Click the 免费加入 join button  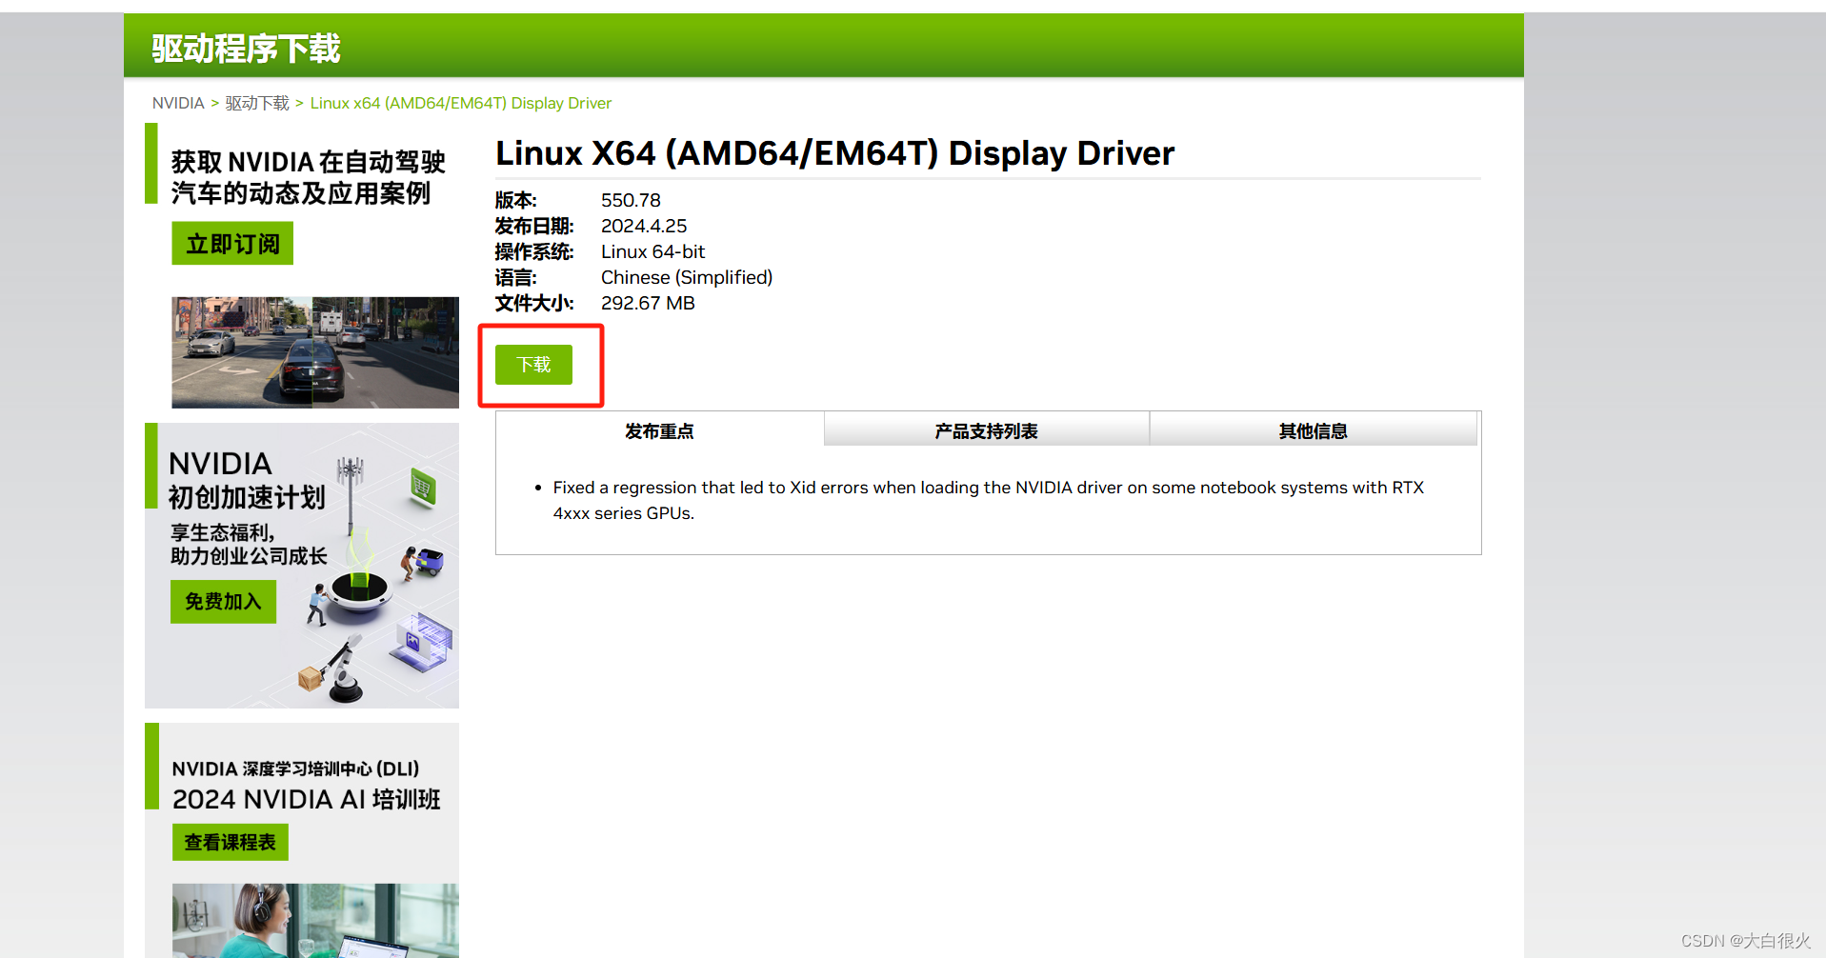(x=223, y=602)
